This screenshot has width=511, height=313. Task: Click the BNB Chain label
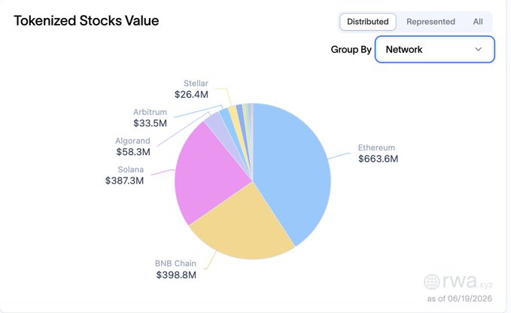tap(175, 263)
